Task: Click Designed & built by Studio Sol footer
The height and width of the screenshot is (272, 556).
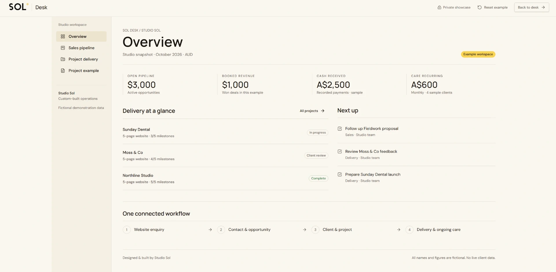Action: point(147,258)
